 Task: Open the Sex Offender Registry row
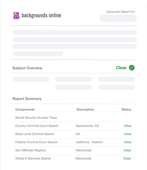73,150
